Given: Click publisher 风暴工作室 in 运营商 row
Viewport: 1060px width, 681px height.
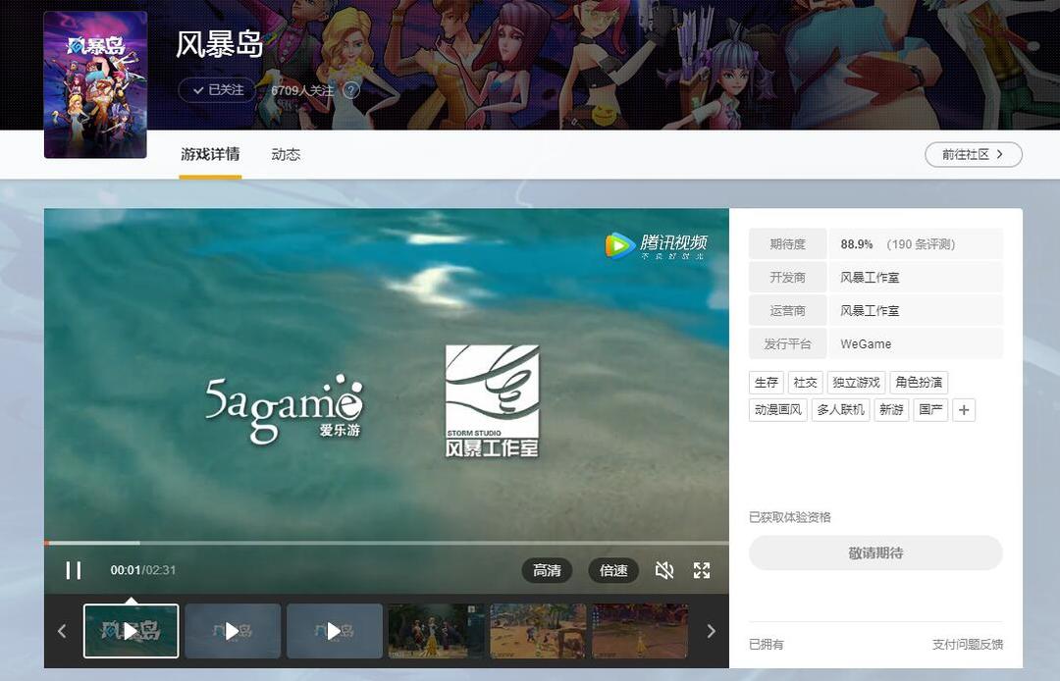Looking at the screenshot, I should tap(870, 311).
